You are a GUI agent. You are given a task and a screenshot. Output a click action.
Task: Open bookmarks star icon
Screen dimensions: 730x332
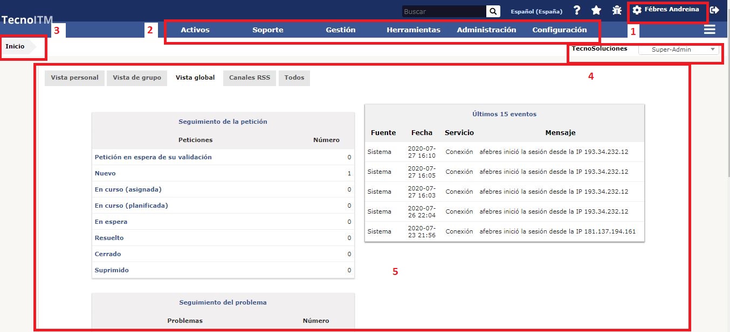click(x=596, y=10)
